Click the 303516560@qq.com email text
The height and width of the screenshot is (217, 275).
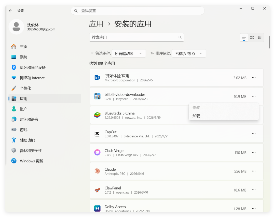point(41,29)
